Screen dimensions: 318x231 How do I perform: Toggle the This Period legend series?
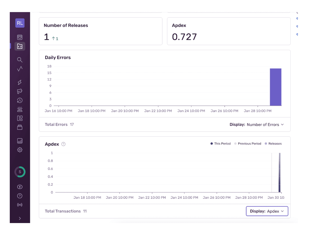220,144
